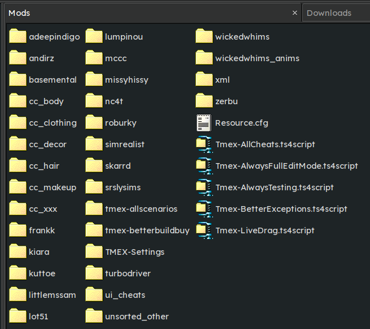
Task: Select the simrealist folder icon
Action: point(94,144)
